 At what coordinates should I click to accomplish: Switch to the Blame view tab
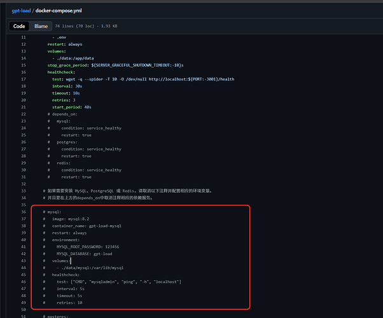(41, 26)
